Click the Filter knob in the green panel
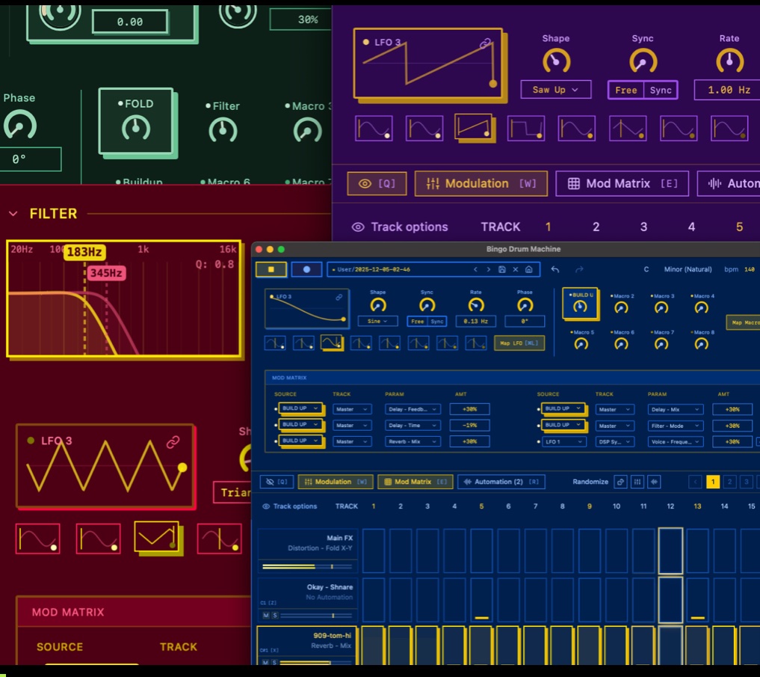The width and height of the screenshot is (760, 677). 223,130
